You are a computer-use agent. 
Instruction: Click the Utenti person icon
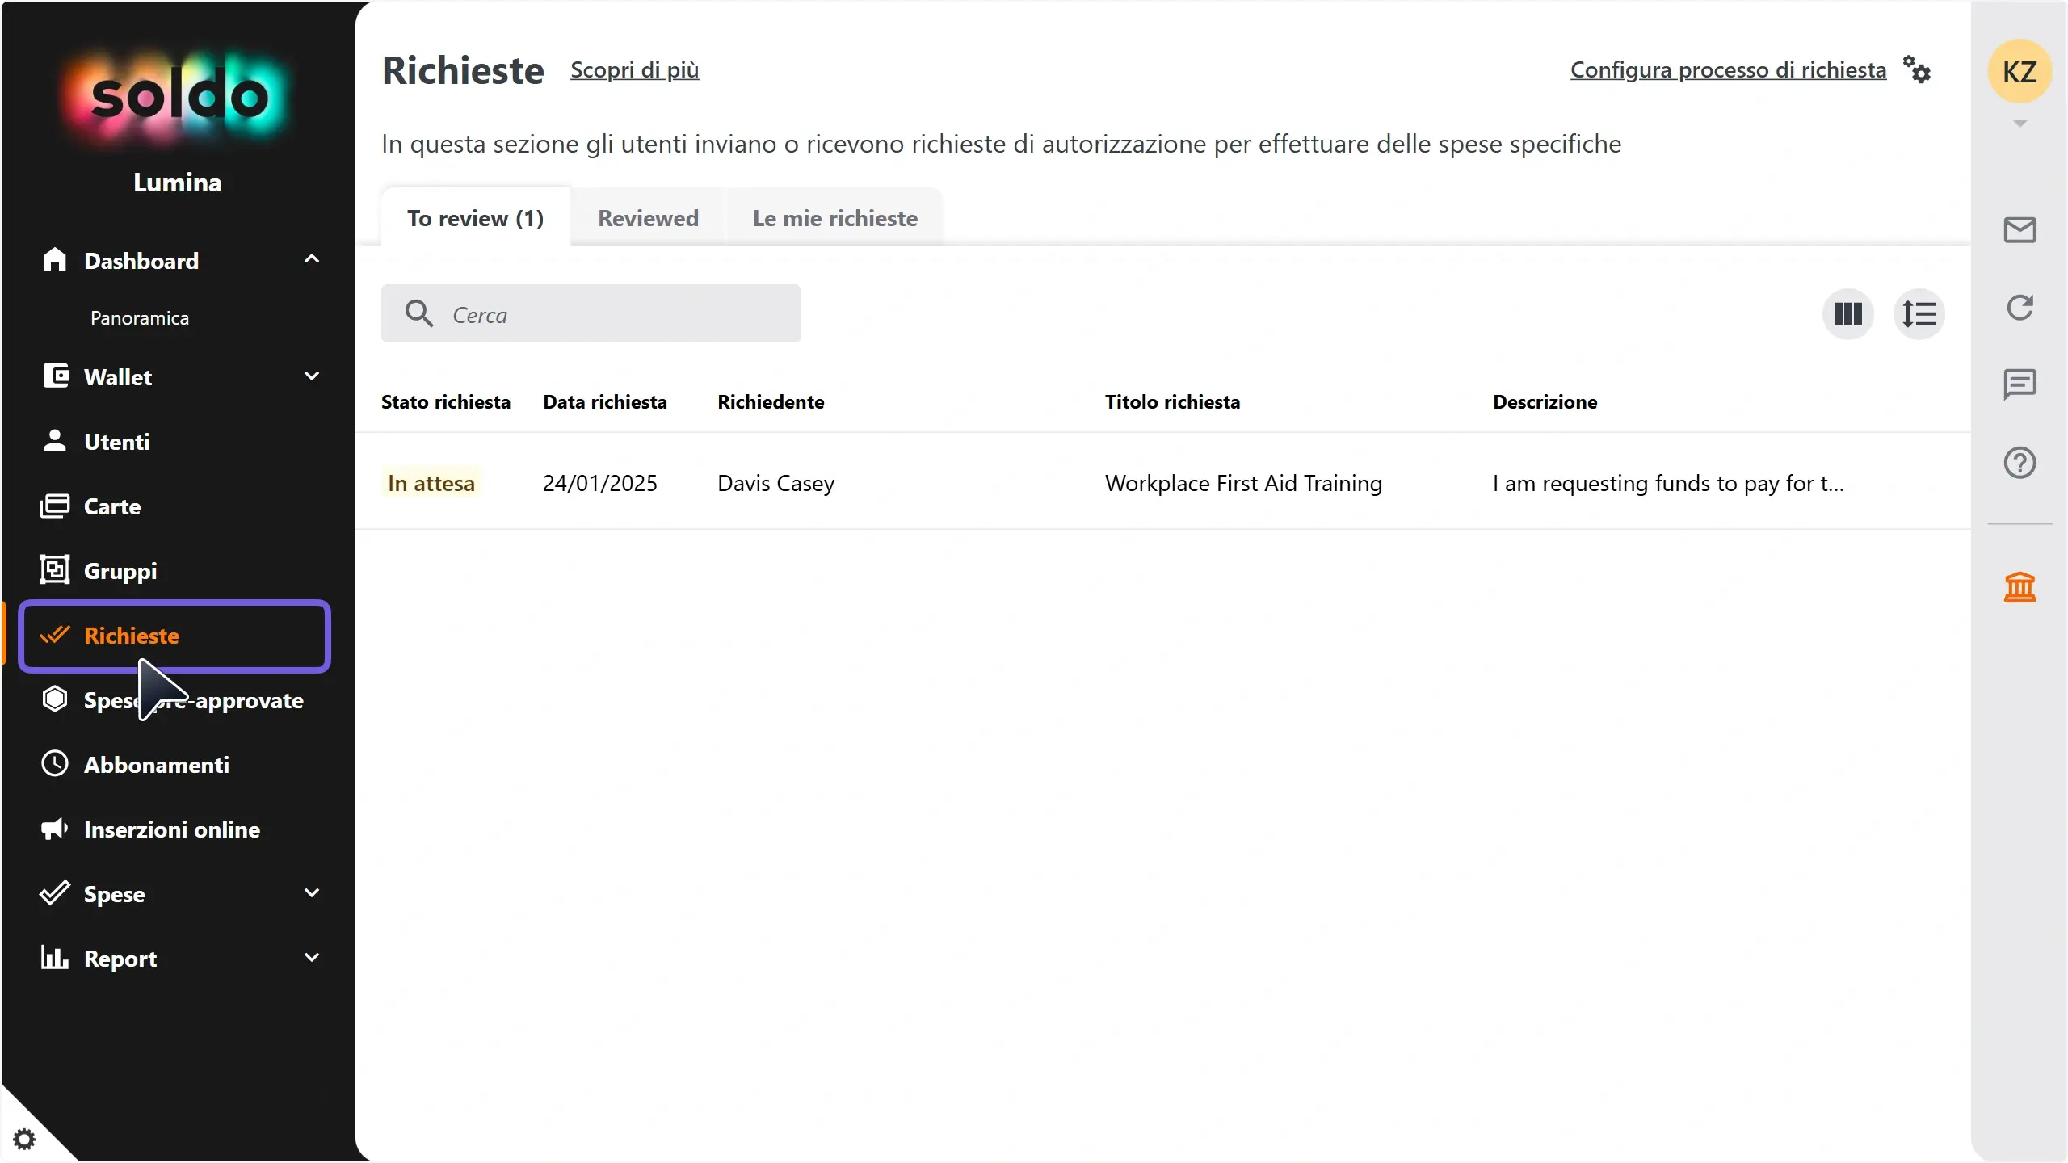(54, 441)
